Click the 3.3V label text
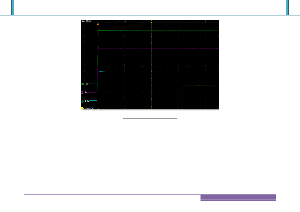300x212 pixels. pyautogui.click(x=87, y=101)
